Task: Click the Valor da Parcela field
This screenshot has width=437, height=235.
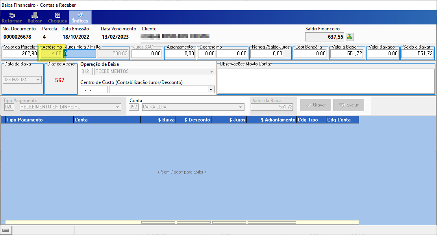Action: pyautogui.click(x=20, y=53)
